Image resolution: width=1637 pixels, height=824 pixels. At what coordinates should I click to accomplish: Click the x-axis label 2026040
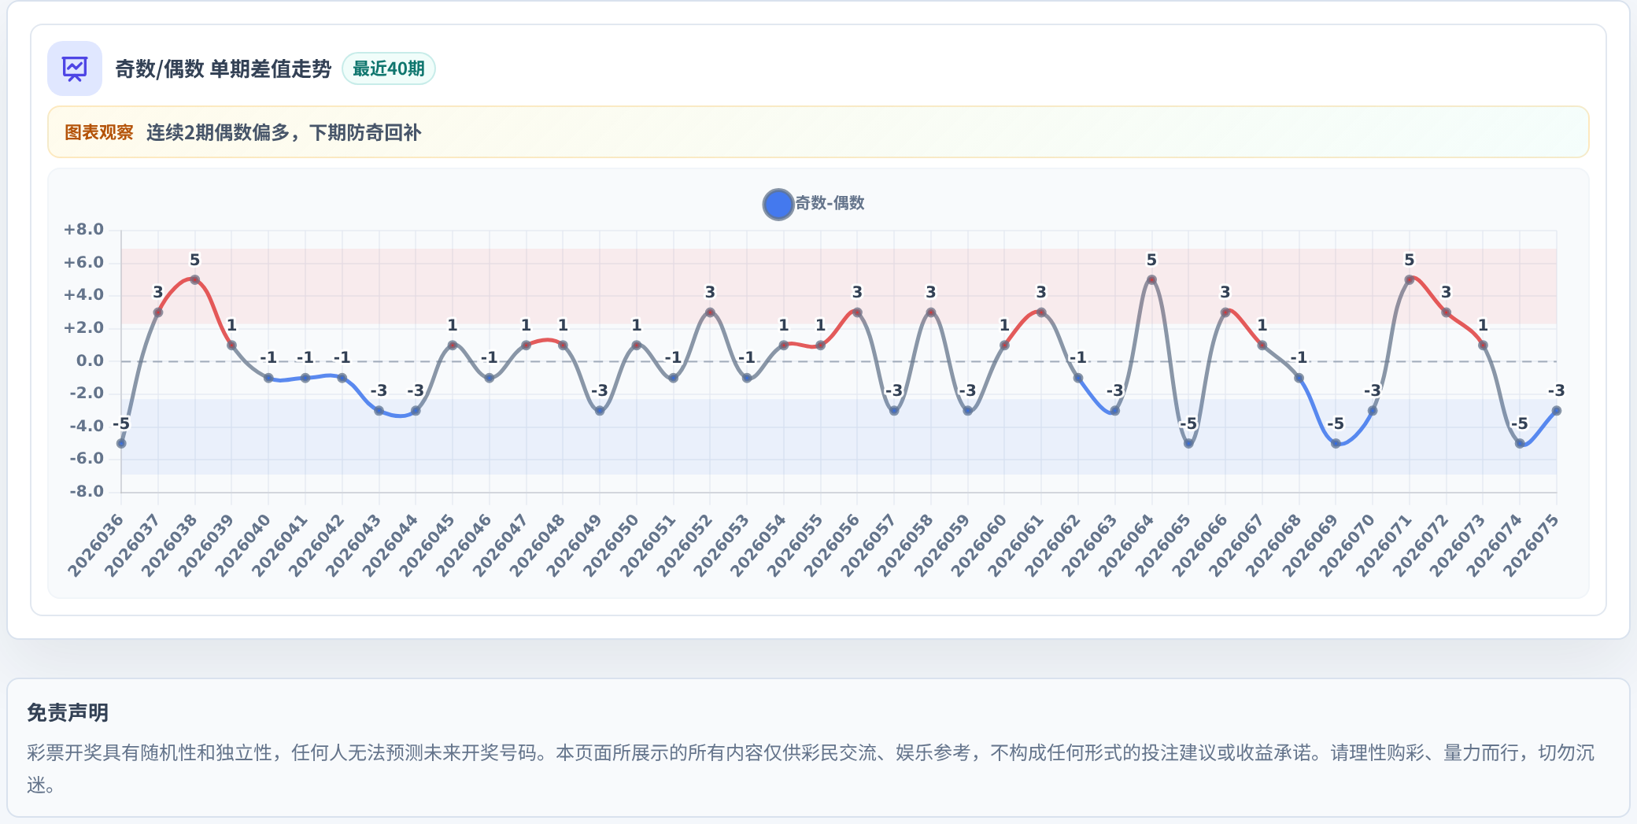click(242, 545)
